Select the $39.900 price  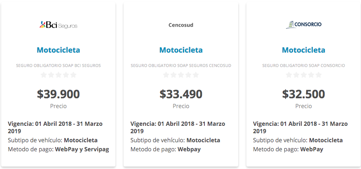(59, 94)
